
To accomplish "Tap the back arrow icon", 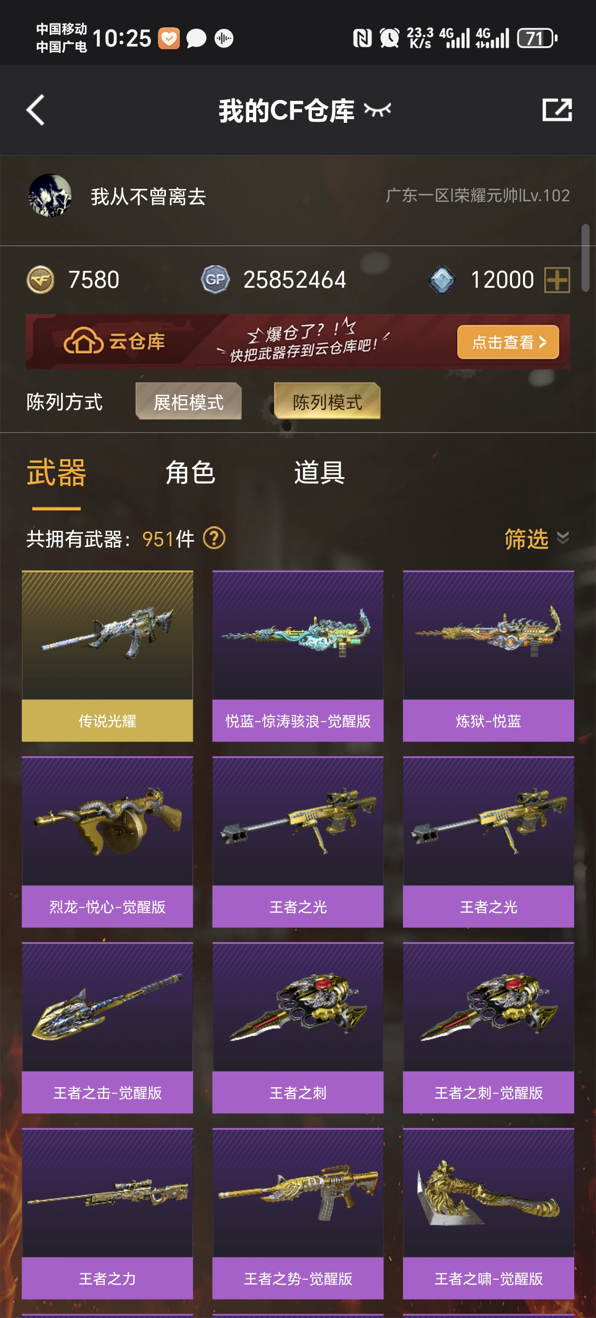I will point(35,110).
